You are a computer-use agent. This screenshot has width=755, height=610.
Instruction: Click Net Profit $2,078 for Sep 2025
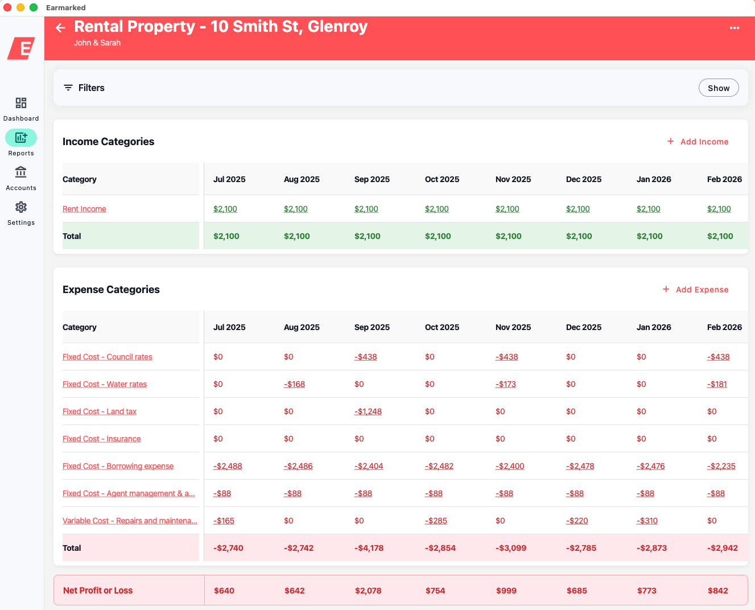point(368,591)
